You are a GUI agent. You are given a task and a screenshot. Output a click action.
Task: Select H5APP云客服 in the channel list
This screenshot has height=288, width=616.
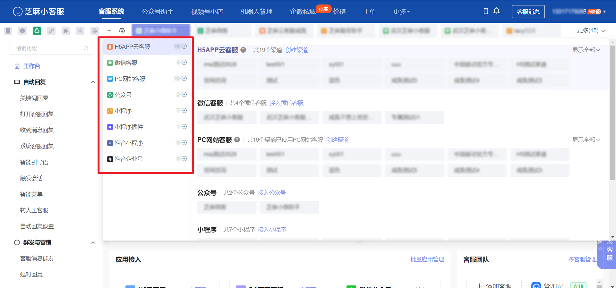147,47
